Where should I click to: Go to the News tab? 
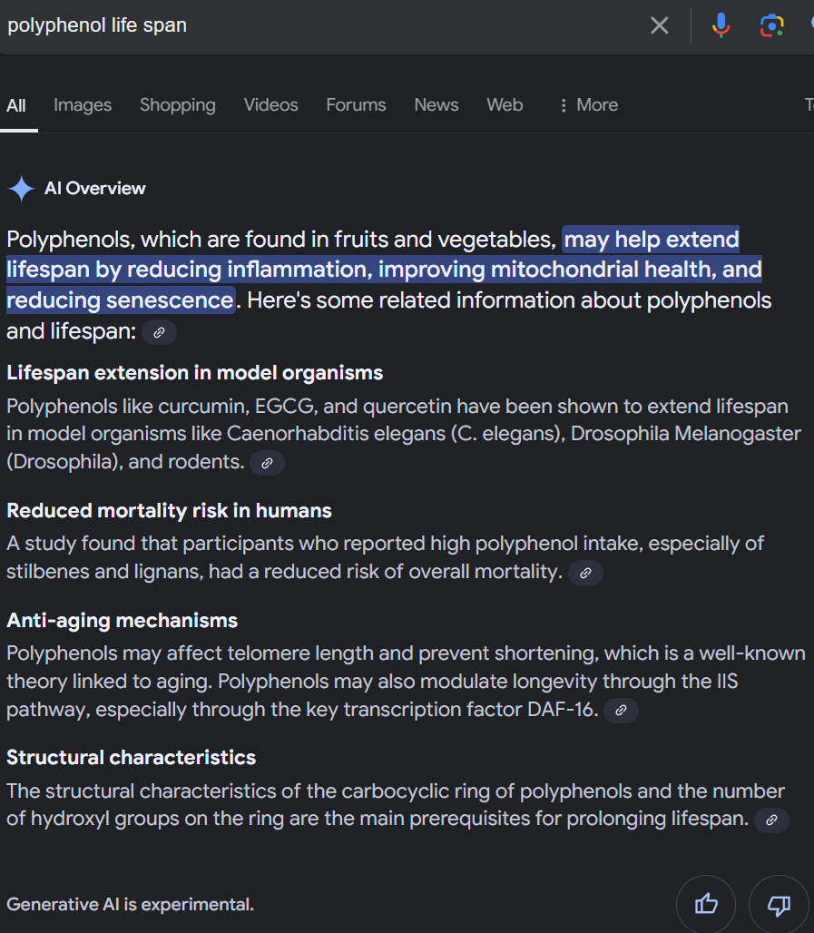point(436,104)
